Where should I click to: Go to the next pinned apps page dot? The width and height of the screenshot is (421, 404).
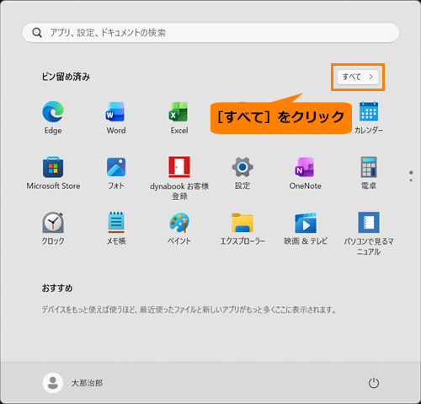point(411,180)
